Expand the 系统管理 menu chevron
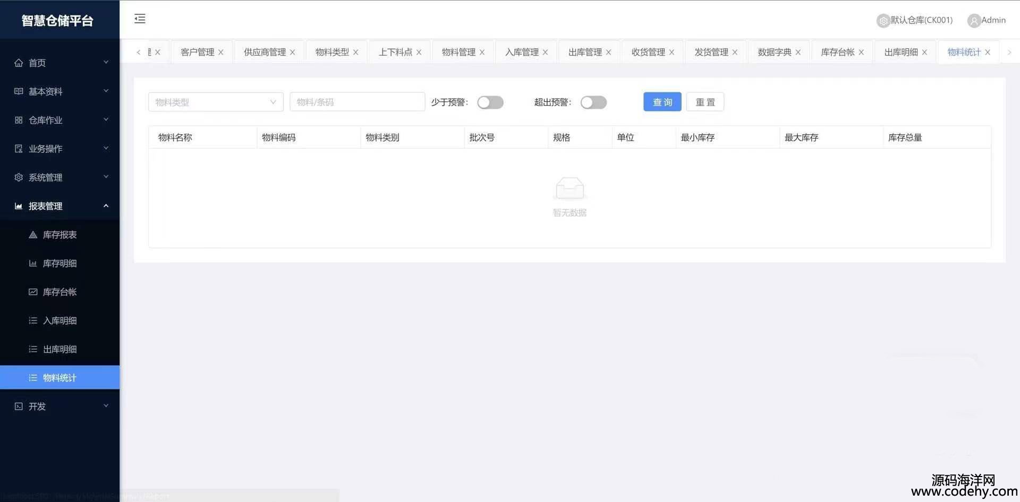Screen dimensions: 1020x502 coord(106,177)
